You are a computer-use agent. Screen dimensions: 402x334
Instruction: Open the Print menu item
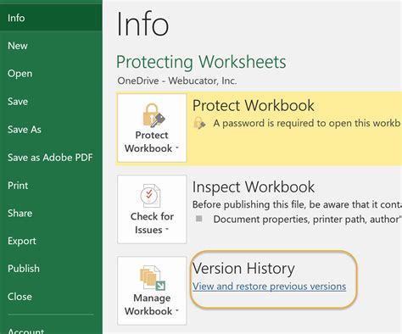tap(51, 186)
